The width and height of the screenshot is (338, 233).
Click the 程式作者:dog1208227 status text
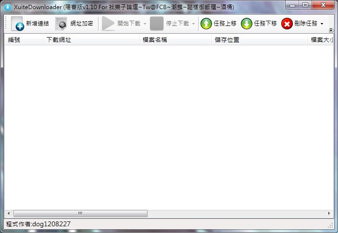(38, 224)
